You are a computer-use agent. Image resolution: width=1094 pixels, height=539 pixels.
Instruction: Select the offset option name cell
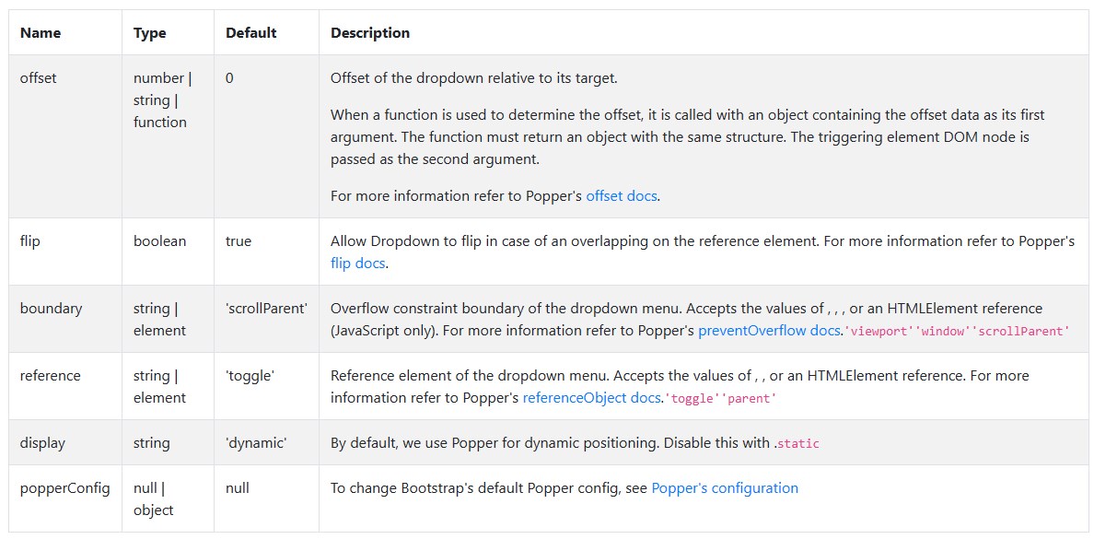[39, 78]
